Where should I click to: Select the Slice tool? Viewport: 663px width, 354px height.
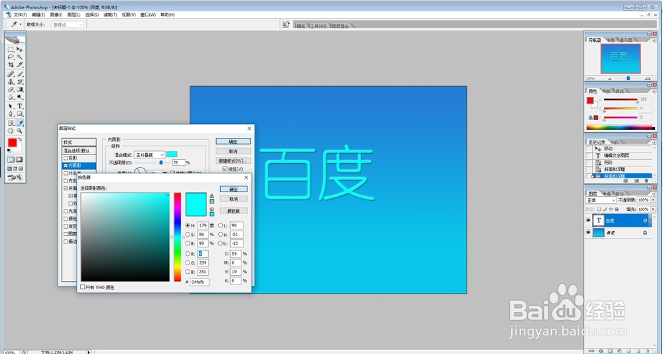[x=19, y=65]
